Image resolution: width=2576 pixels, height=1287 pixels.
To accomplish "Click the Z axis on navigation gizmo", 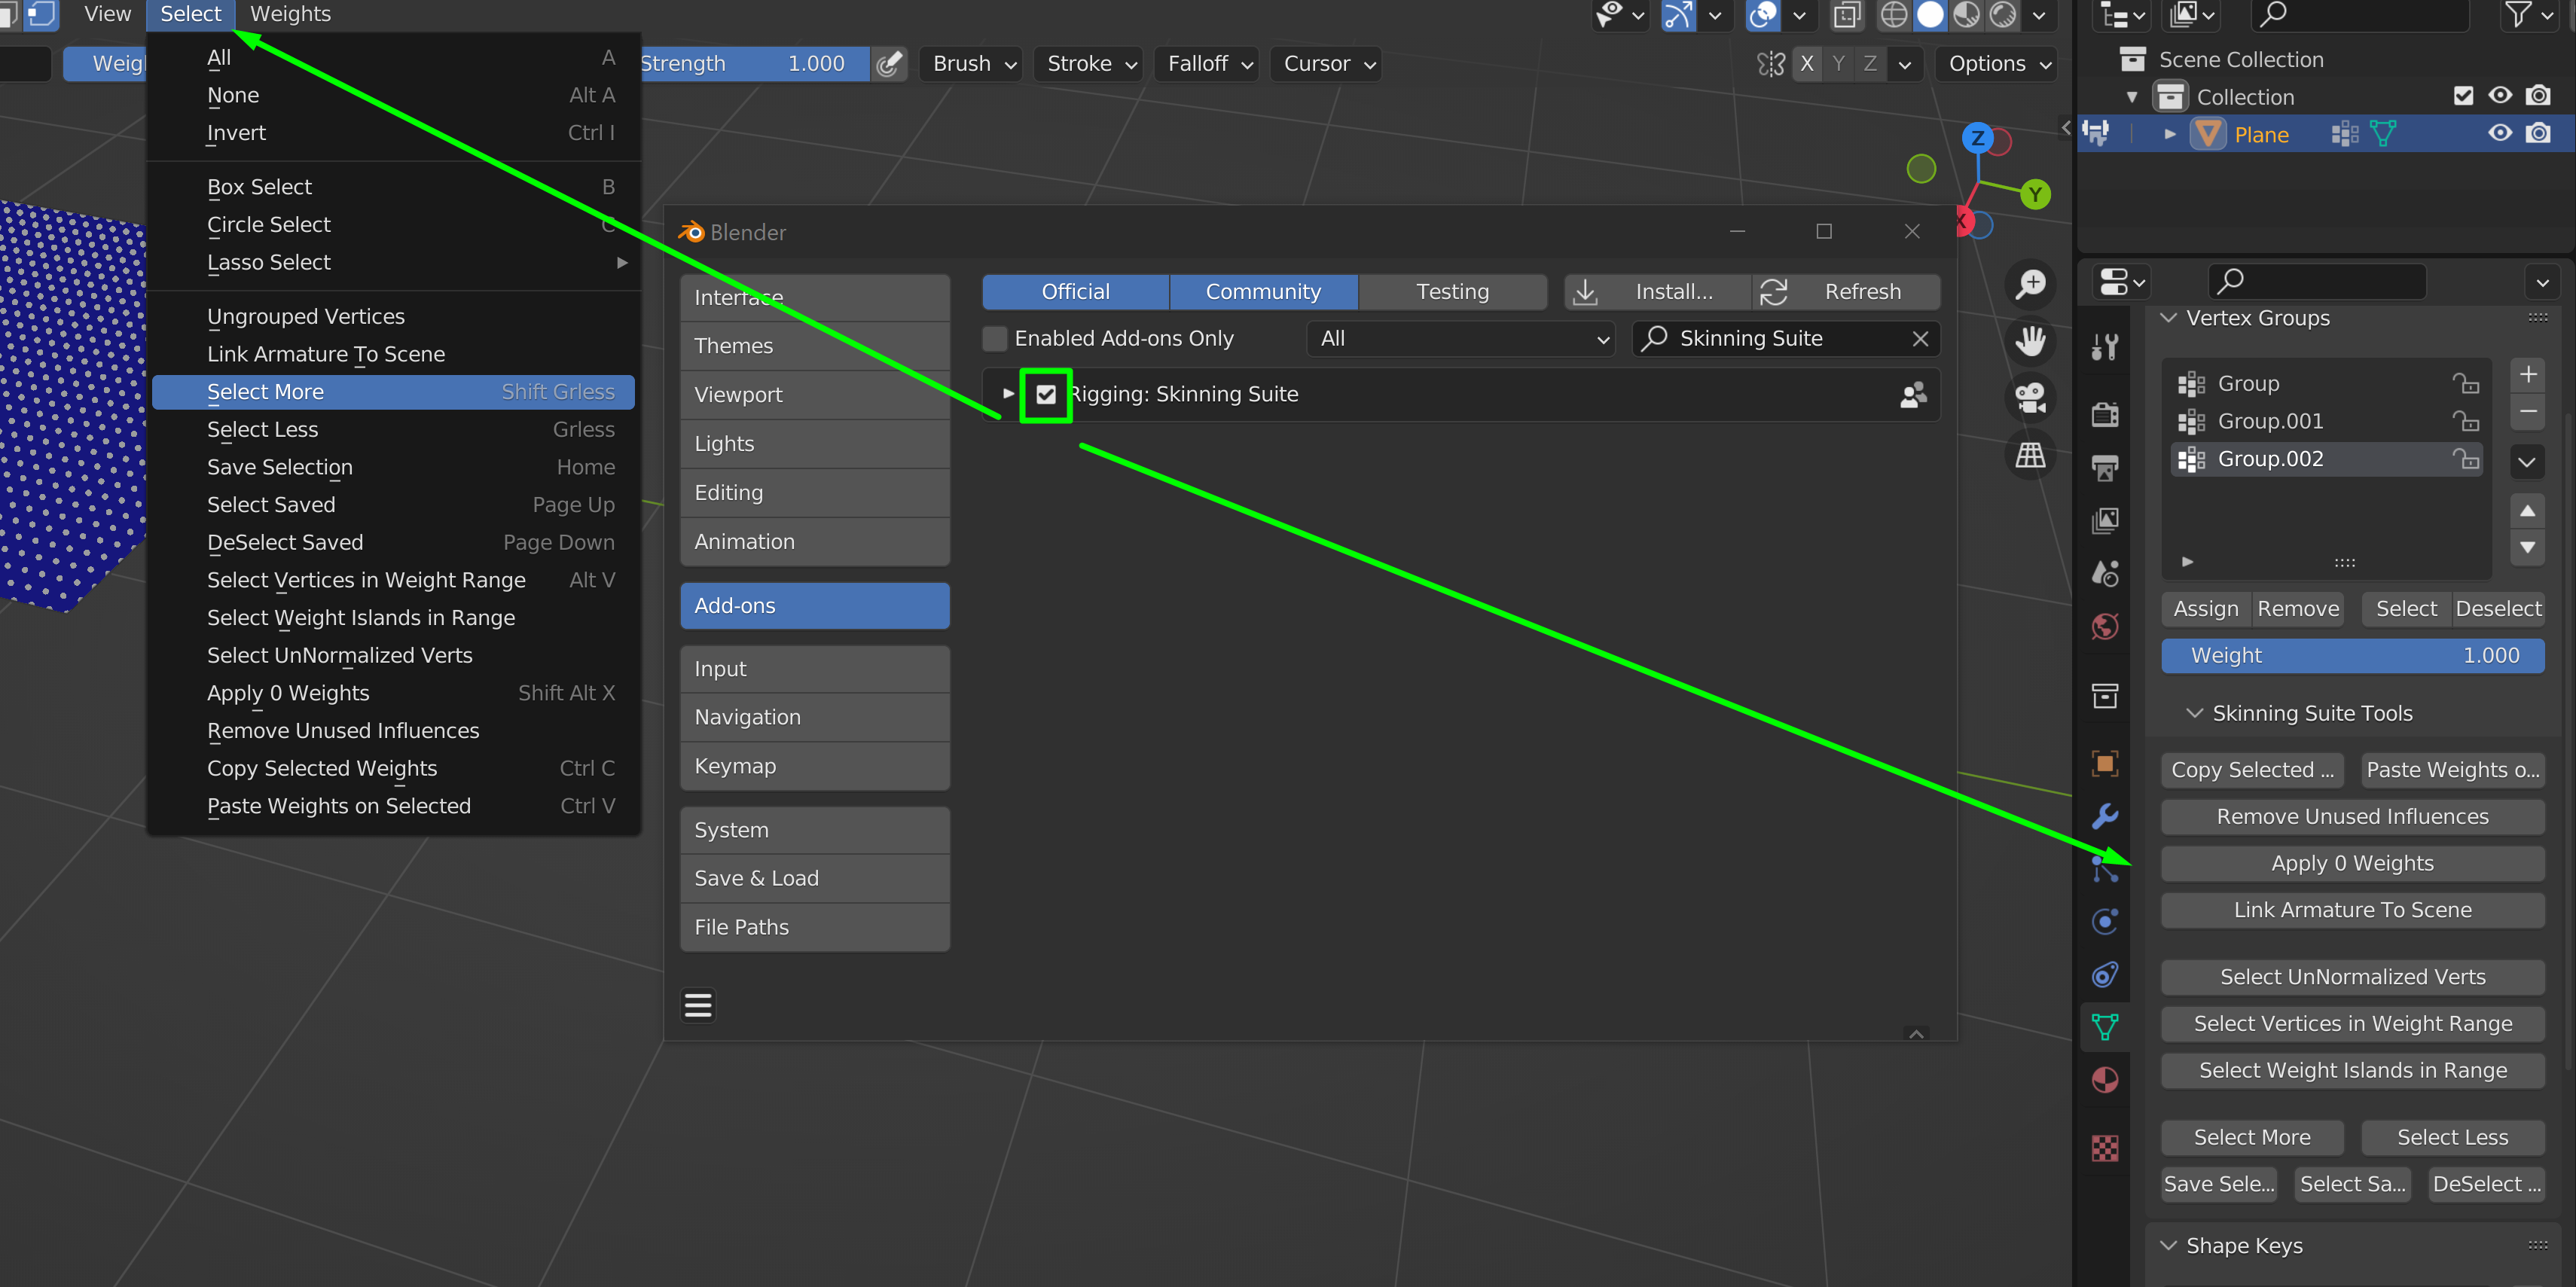I will point(1977,138).
